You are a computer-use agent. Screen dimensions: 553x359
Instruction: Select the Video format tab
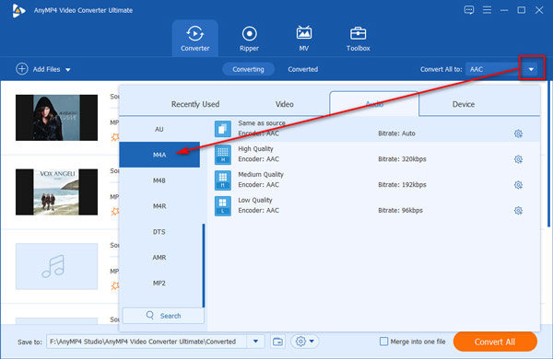(x=284, y=104)
